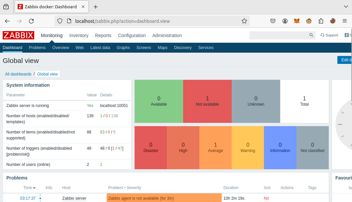The height and width of the screenshot is (202, 352).
Task: Open the extensions puzzle icon
Action: (321, 21)
